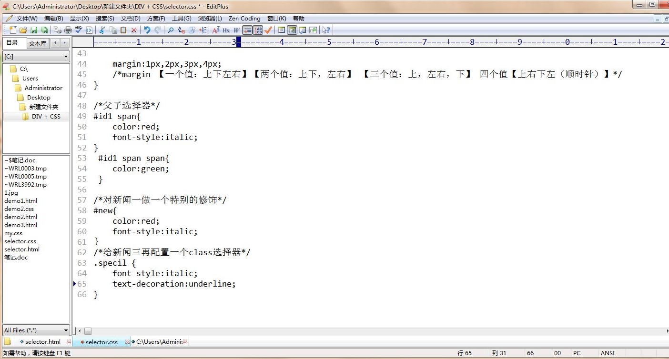Viewport: 669px width, 359px height.
Task: Click the orange check mark toolbar icon
Action: tap(268, 30)
